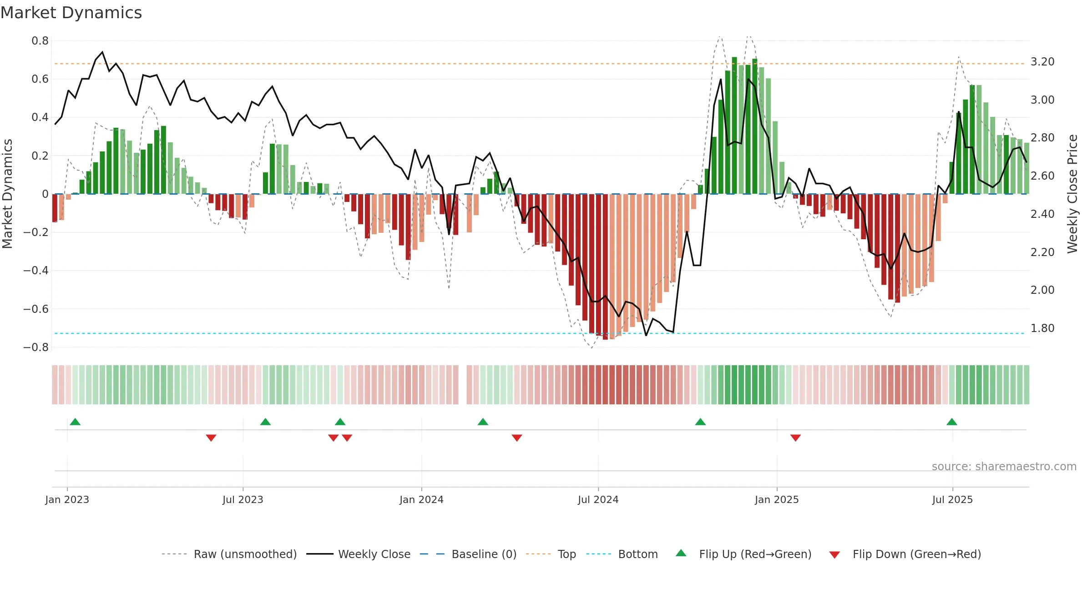Toggle the Baseline (0) legend entry
Viewport: 1092px width, 614px height.
pyautogui.click(x=468, y=554)
